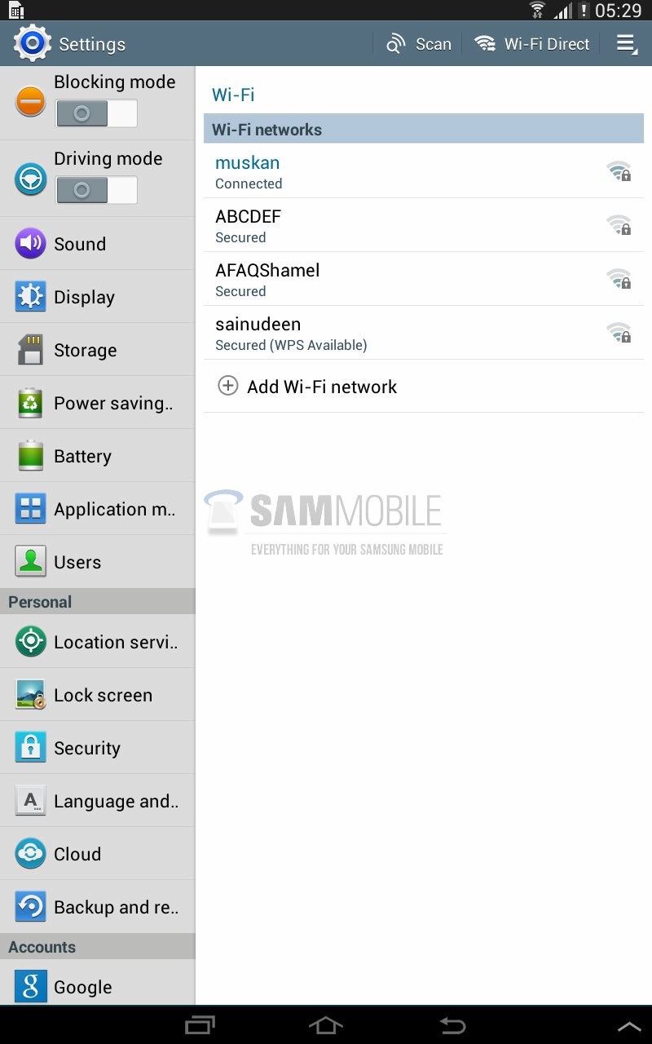The image size is (652, 1044).
Task: Select the sainudeen Wi-Fi network
Action: pyautogui.click(x=424, y=333)
